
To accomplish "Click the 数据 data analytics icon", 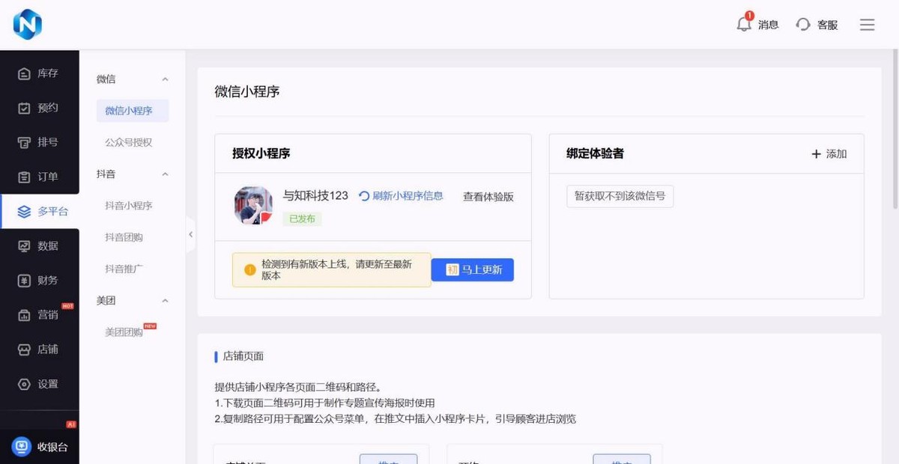I will [39, 245].
